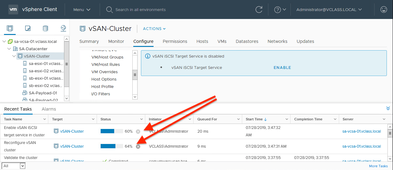Screen dimensions: 393x170
Task: Select Host Options in configure list
Action: point(104,79)
